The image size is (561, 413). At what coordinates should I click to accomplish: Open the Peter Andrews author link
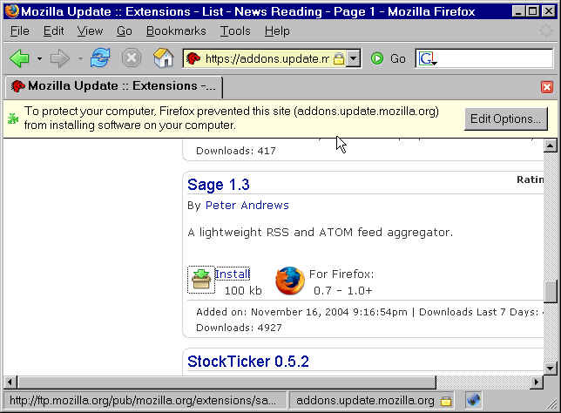[x=247, y=206]
